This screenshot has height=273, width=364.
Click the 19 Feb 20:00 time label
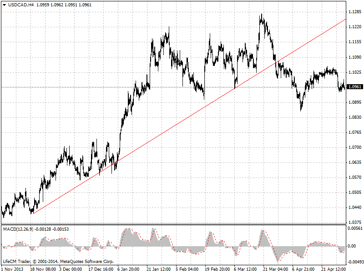(216, 269)
